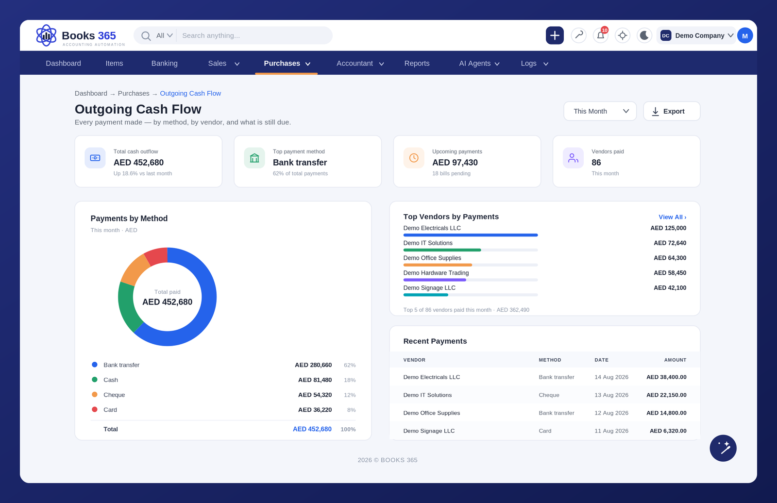Click the Total cash outflow icon
The height and width of the screenshot is (503, 777).
click(x=95, y=158)
